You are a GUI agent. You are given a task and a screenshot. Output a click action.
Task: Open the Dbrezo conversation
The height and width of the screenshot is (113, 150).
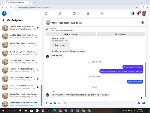20,28
